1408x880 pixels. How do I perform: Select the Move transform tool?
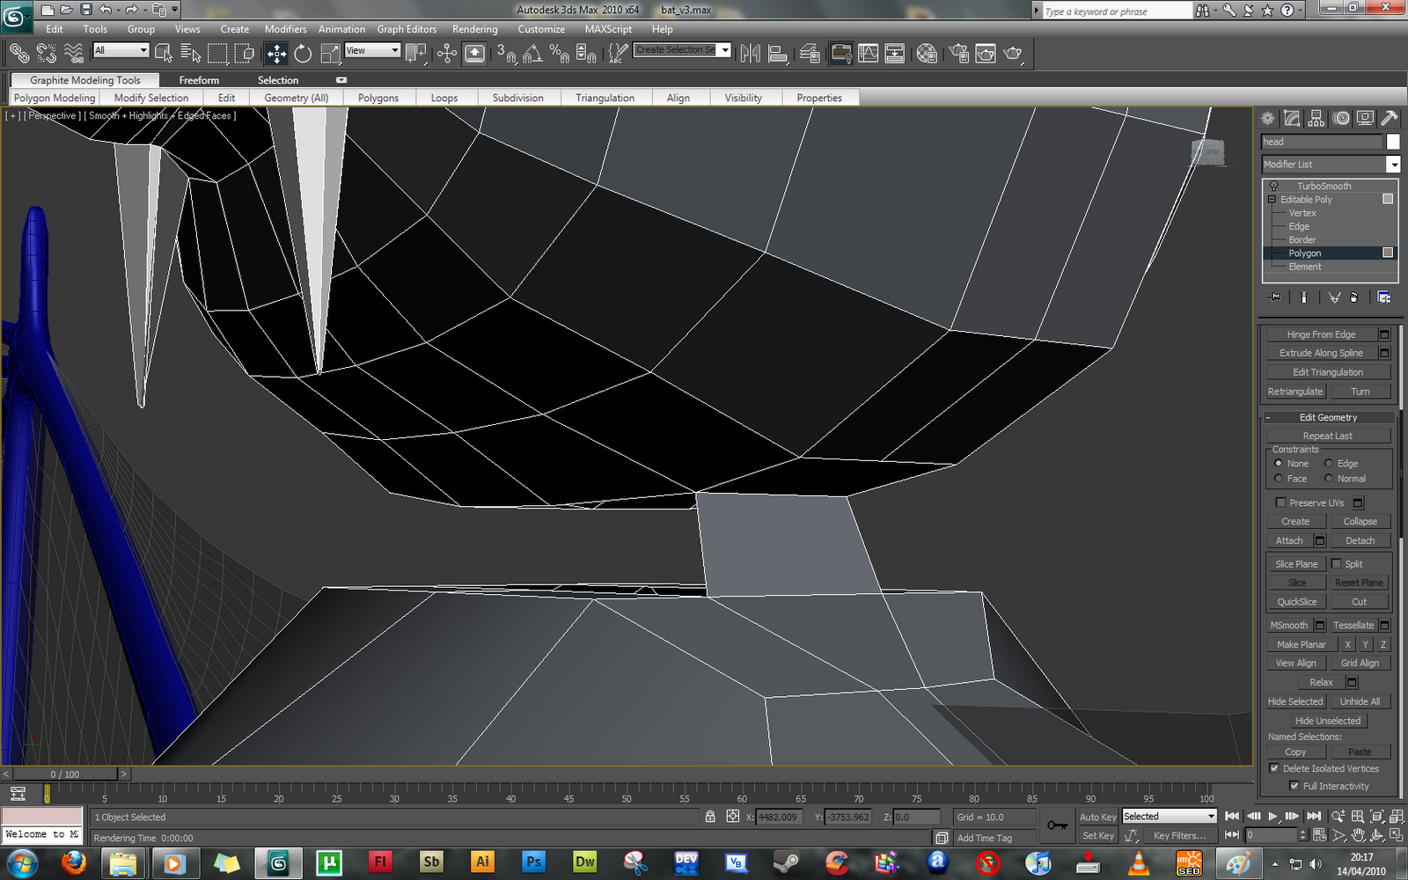276,54
